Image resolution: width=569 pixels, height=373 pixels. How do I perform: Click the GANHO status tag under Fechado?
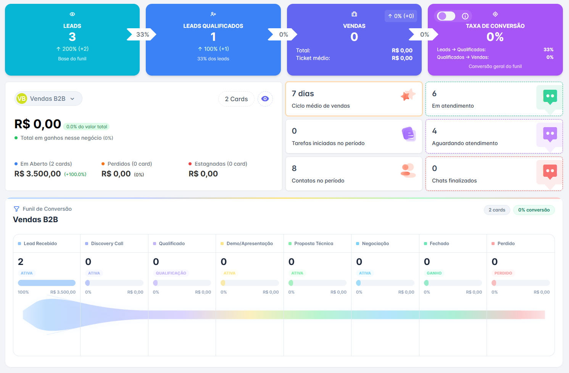click(434, 273)
